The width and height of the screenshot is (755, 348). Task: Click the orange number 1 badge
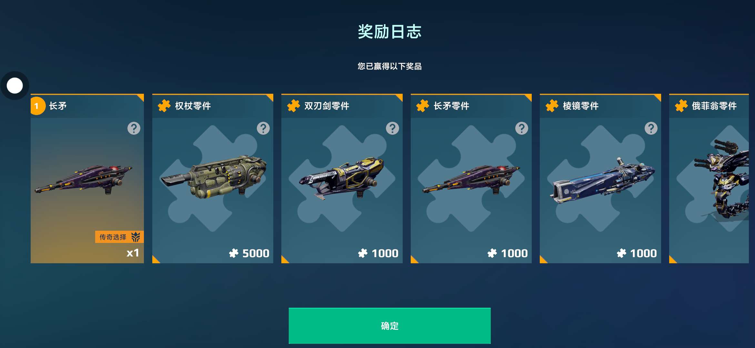coord(37,106)
